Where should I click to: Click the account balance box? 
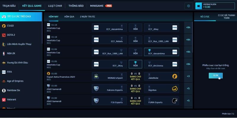pos(215,6)
